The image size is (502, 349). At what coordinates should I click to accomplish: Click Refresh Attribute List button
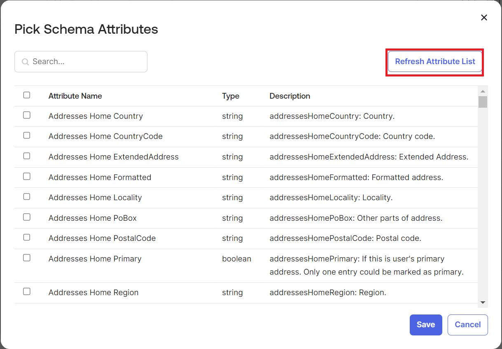[x=435, y=62]
